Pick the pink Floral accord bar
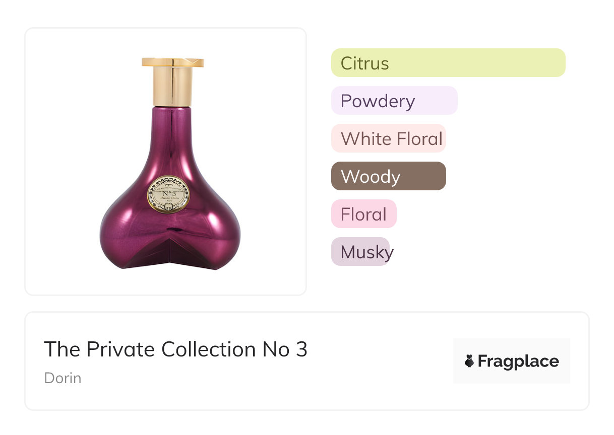614x435 pixels. 363,214
